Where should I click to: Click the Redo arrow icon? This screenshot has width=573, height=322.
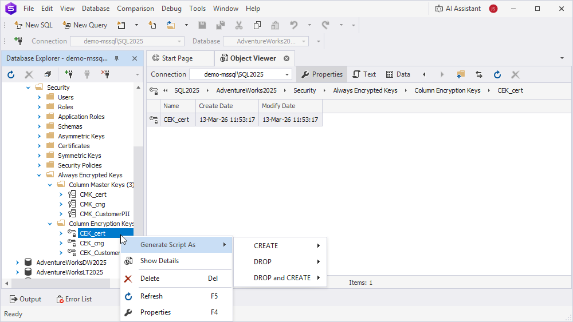(325, 25)
